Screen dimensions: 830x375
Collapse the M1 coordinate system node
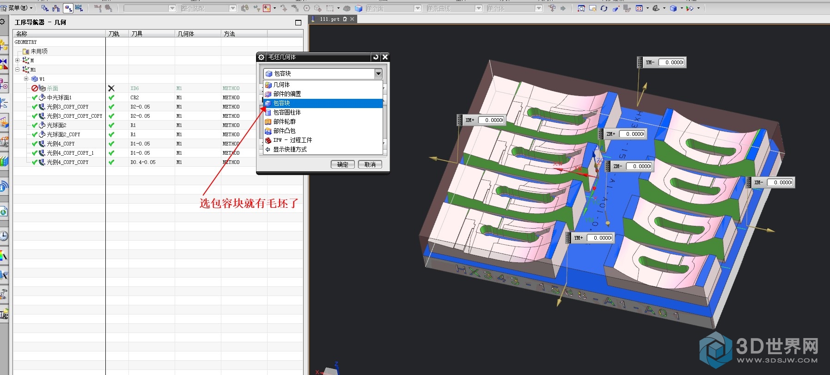[18, 69]
